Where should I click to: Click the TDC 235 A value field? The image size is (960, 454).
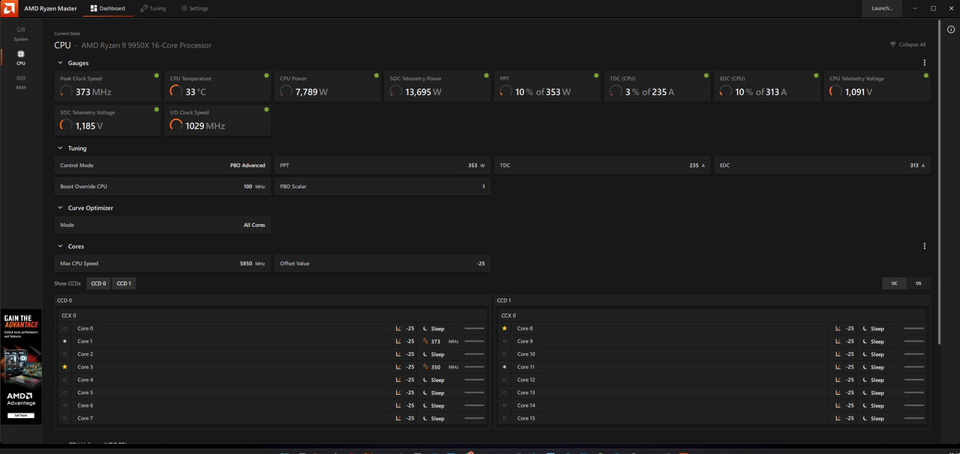pos(602,166)
